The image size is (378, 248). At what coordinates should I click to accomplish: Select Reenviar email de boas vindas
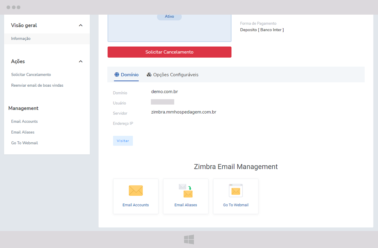(x=37, y=85)
